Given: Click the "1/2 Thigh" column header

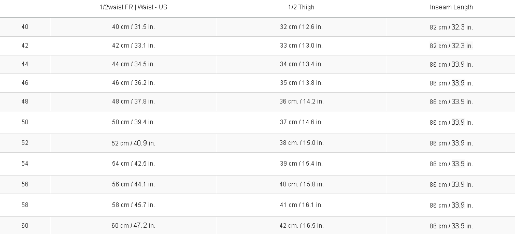Looking at the screenshot, I should point(301,7).
